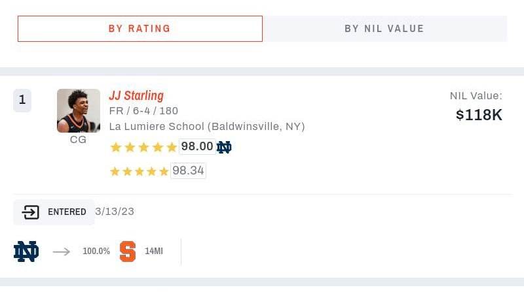The width and height of the screenshot is (524, 292).
Task: Click JJ Starling's player photo thumbnail
Action: coord(79,110)
